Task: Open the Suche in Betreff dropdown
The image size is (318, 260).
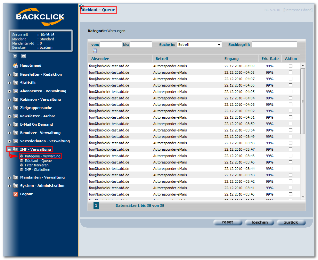Action: coord(200,45)
